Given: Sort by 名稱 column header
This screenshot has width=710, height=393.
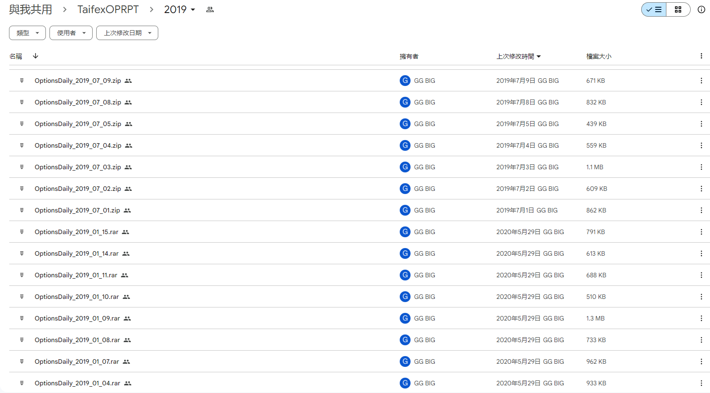Looking at the screenshot, I should [x=16, y=56].
